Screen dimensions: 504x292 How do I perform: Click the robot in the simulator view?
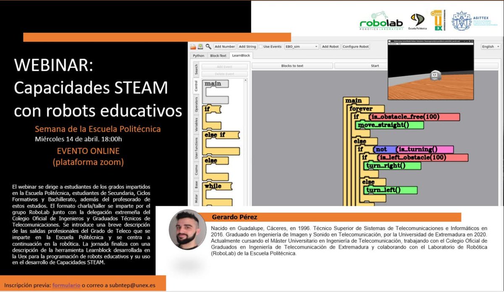click(x=436, y=75)
